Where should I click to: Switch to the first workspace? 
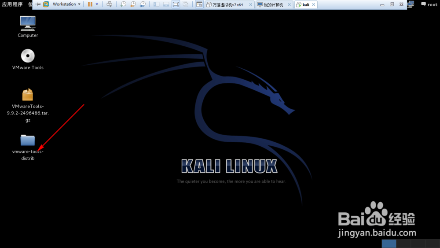click(389, 244)
